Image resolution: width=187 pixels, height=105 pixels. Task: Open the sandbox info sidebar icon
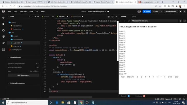click(3, 18)
